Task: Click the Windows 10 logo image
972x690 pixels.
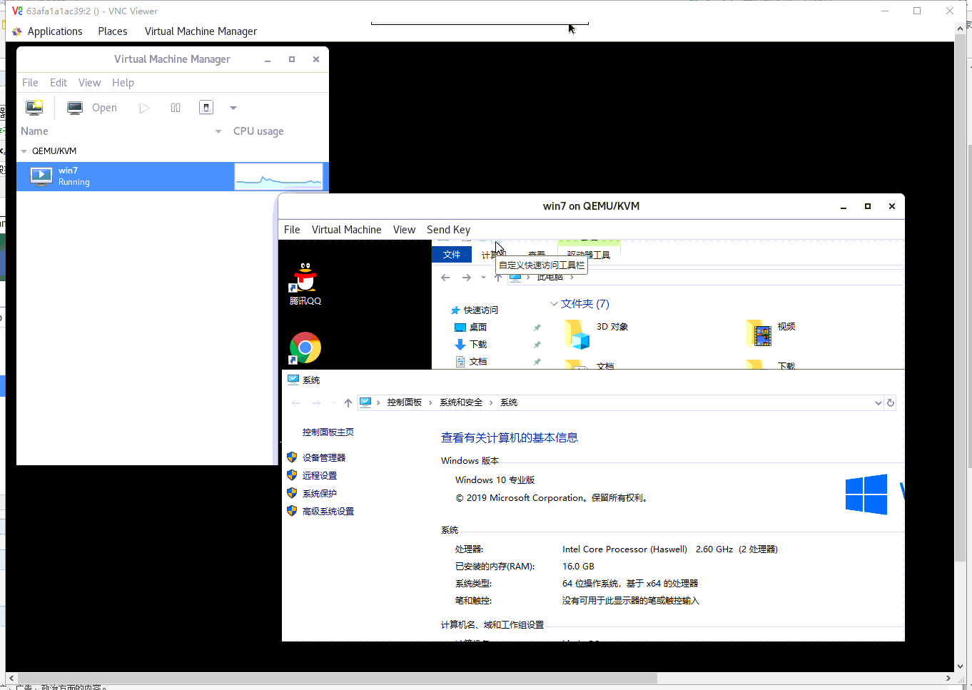Action: click(866, 494)
